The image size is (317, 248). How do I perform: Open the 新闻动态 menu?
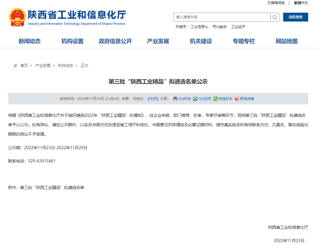[x=29, y=41]
